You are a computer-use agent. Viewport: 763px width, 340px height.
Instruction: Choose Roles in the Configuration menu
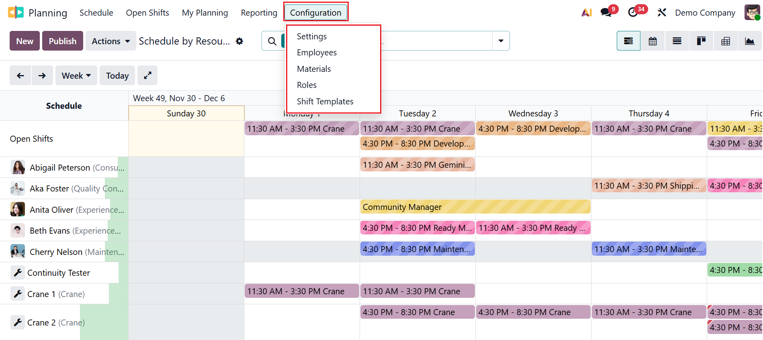(x=307, y=85)
